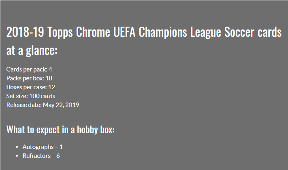Click the word 'UEFA' in the heading
The image size is (288, 170).
124,32
